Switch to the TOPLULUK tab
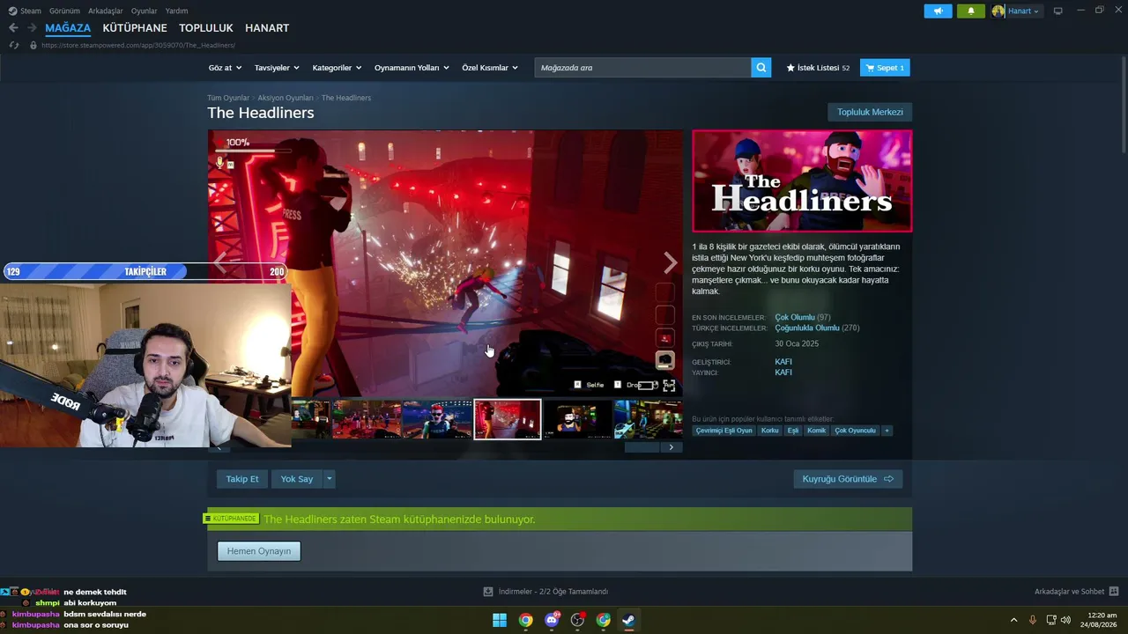 click(x=206, y=28)
